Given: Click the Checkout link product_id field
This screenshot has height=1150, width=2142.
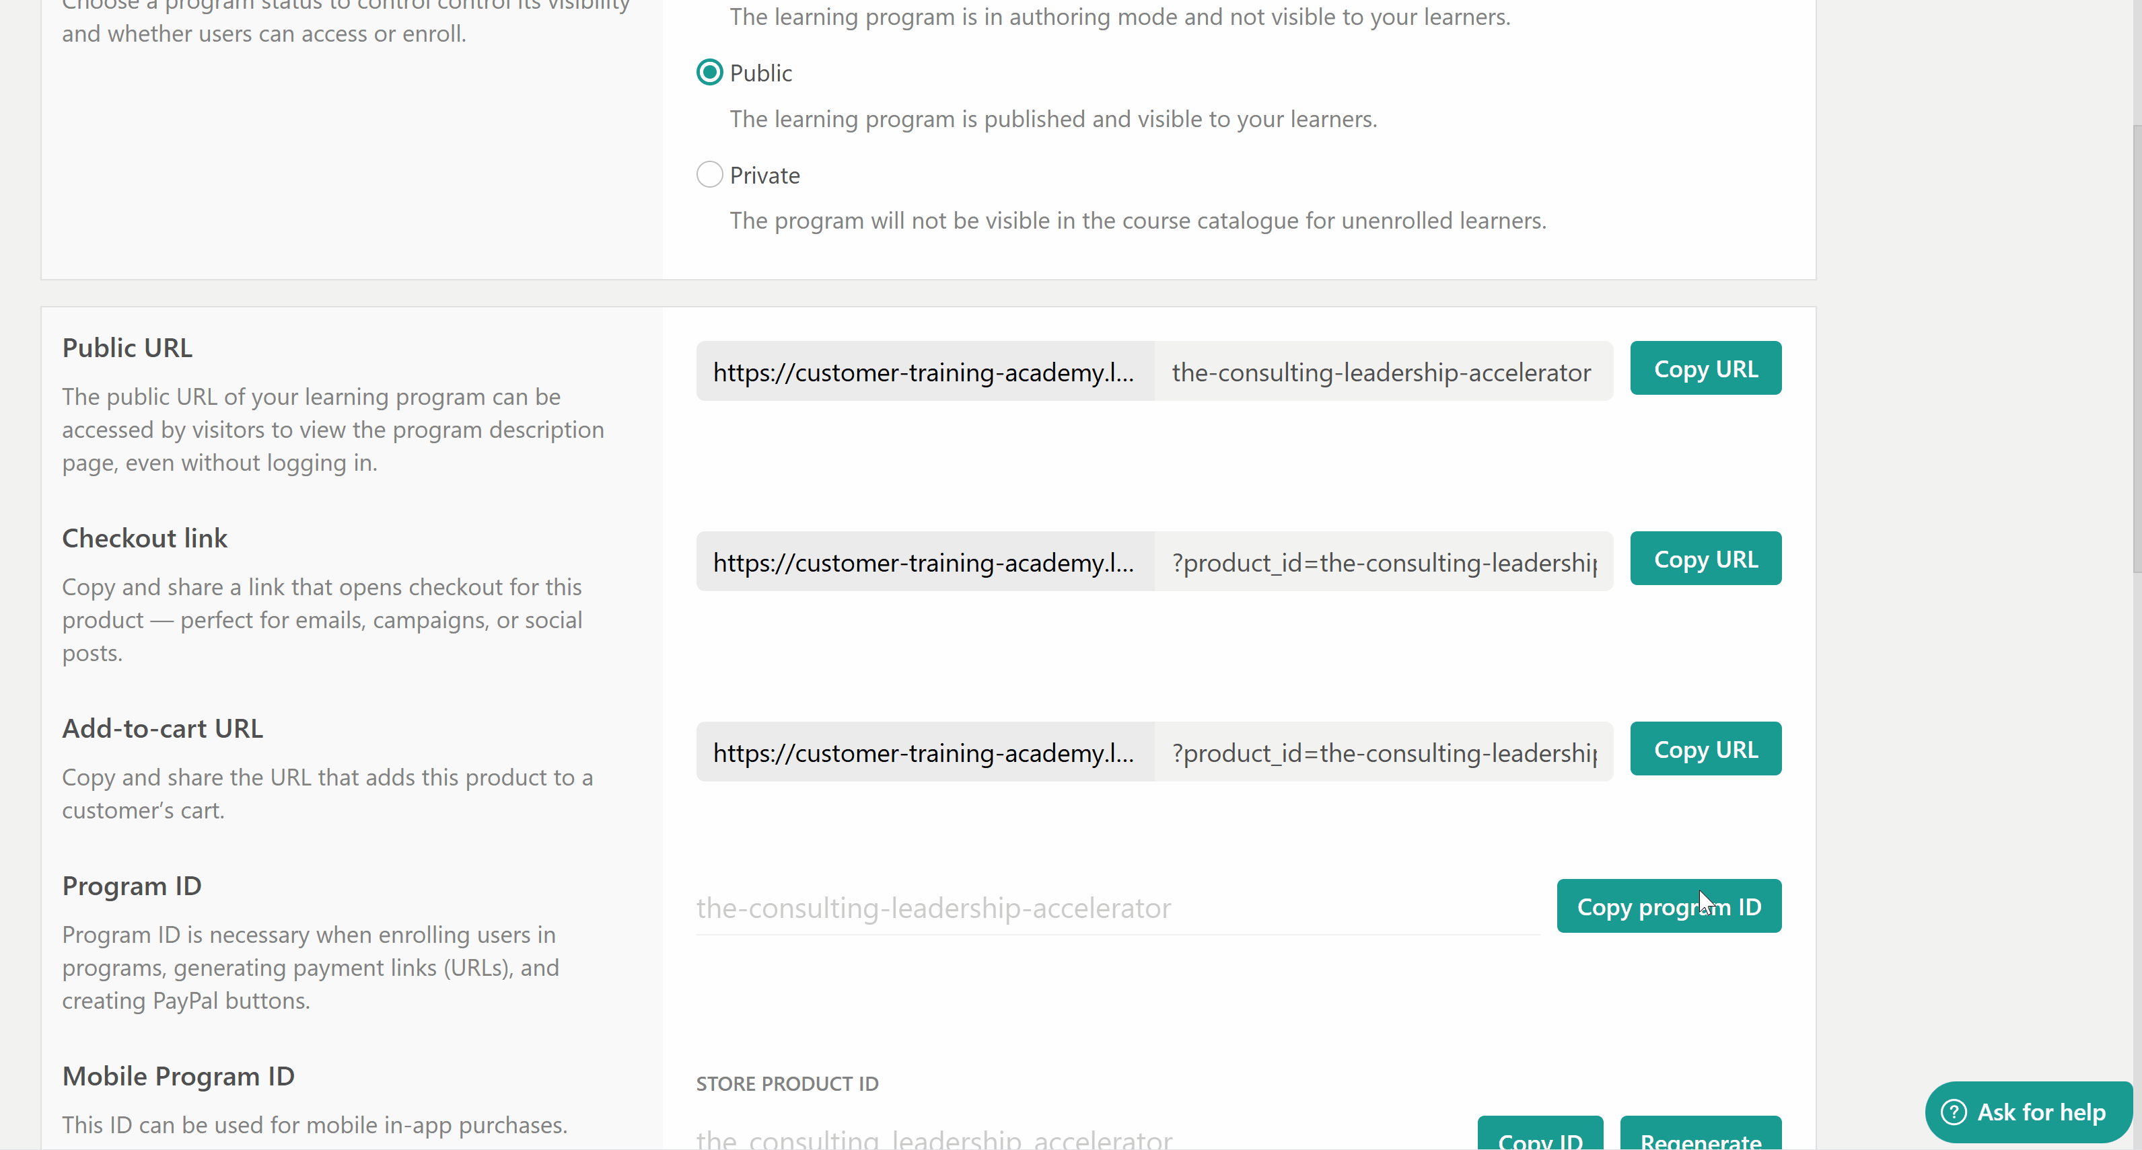Looking at the screenshot, I should click(x=1382, y=562).
